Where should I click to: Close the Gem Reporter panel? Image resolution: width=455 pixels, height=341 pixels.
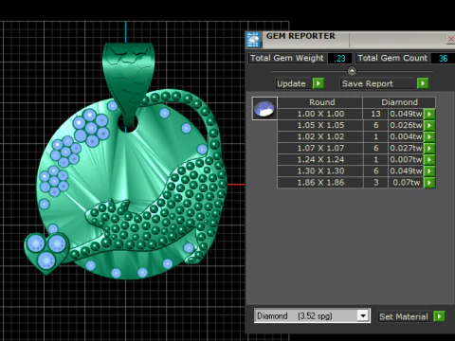tap(450, 39)
